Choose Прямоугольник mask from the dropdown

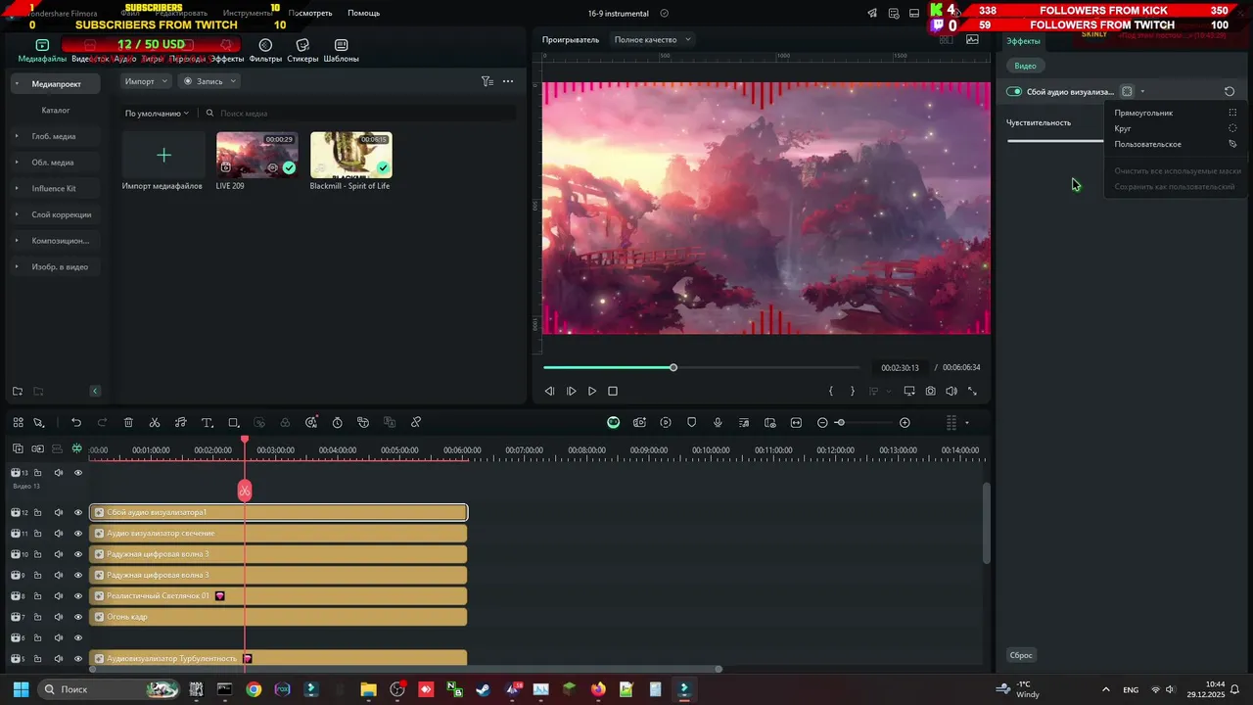(1175, 113)
